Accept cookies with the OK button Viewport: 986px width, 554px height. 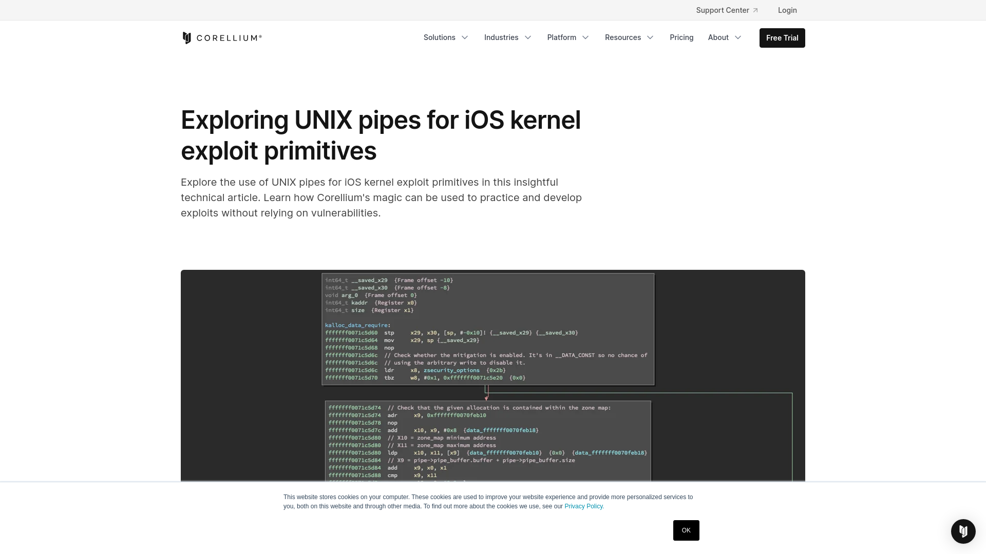pos(686,530)
